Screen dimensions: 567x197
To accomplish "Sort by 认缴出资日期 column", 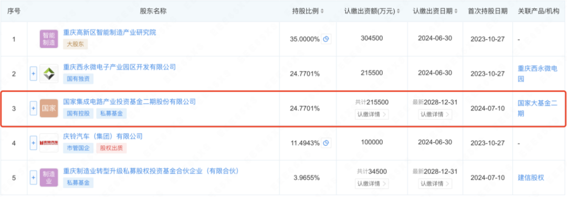I will 456,11.
